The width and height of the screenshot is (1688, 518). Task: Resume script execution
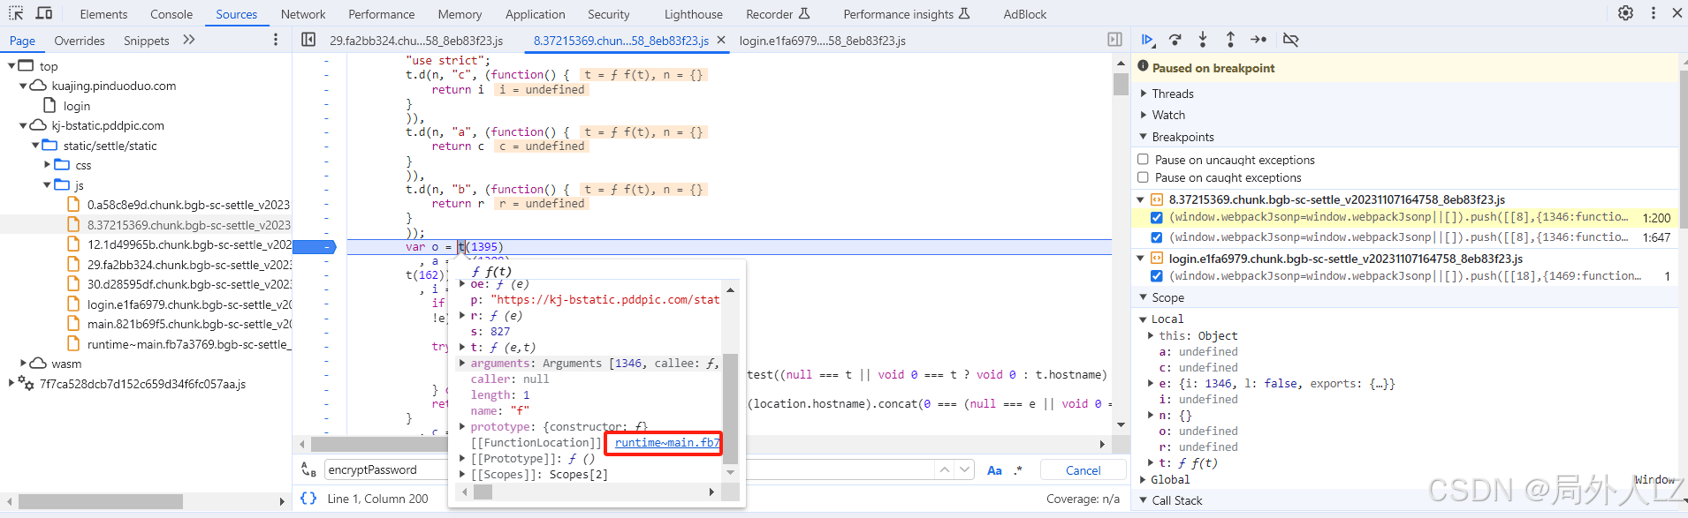[x=1147, y=40]
